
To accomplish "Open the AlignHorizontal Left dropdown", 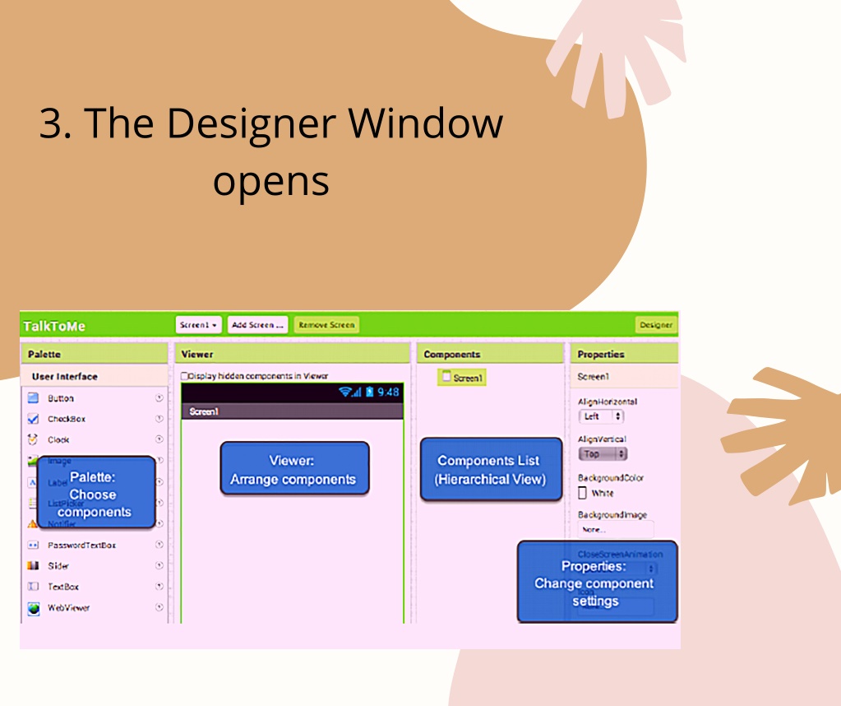I will pyautogui.click(x=601, y=416).
